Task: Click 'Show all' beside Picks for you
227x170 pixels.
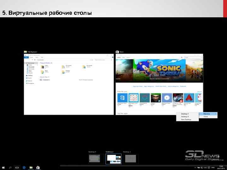Action: (200, 92)
